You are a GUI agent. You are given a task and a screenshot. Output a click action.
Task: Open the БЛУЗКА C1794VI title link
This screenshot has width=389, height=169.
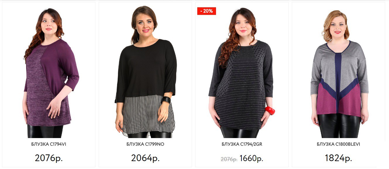pyautogui.click(x=49, y=144)
